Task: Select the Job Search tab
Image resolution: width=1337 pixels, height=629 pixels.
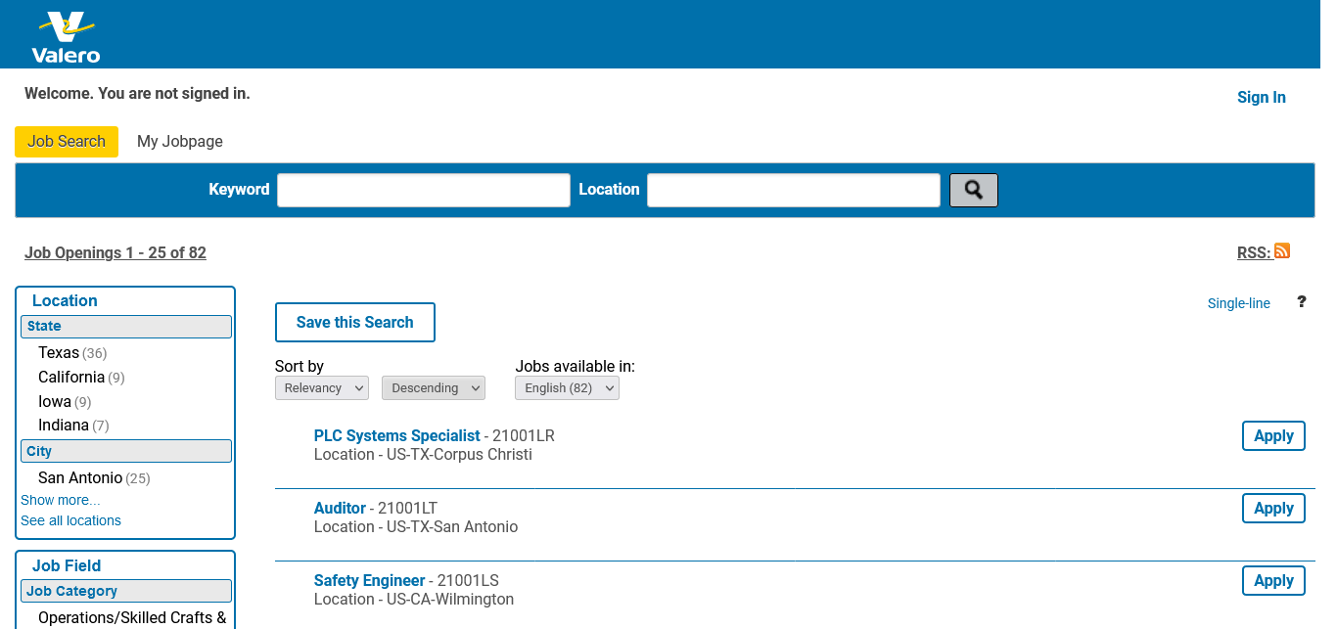Action: (x=67, y=142)
